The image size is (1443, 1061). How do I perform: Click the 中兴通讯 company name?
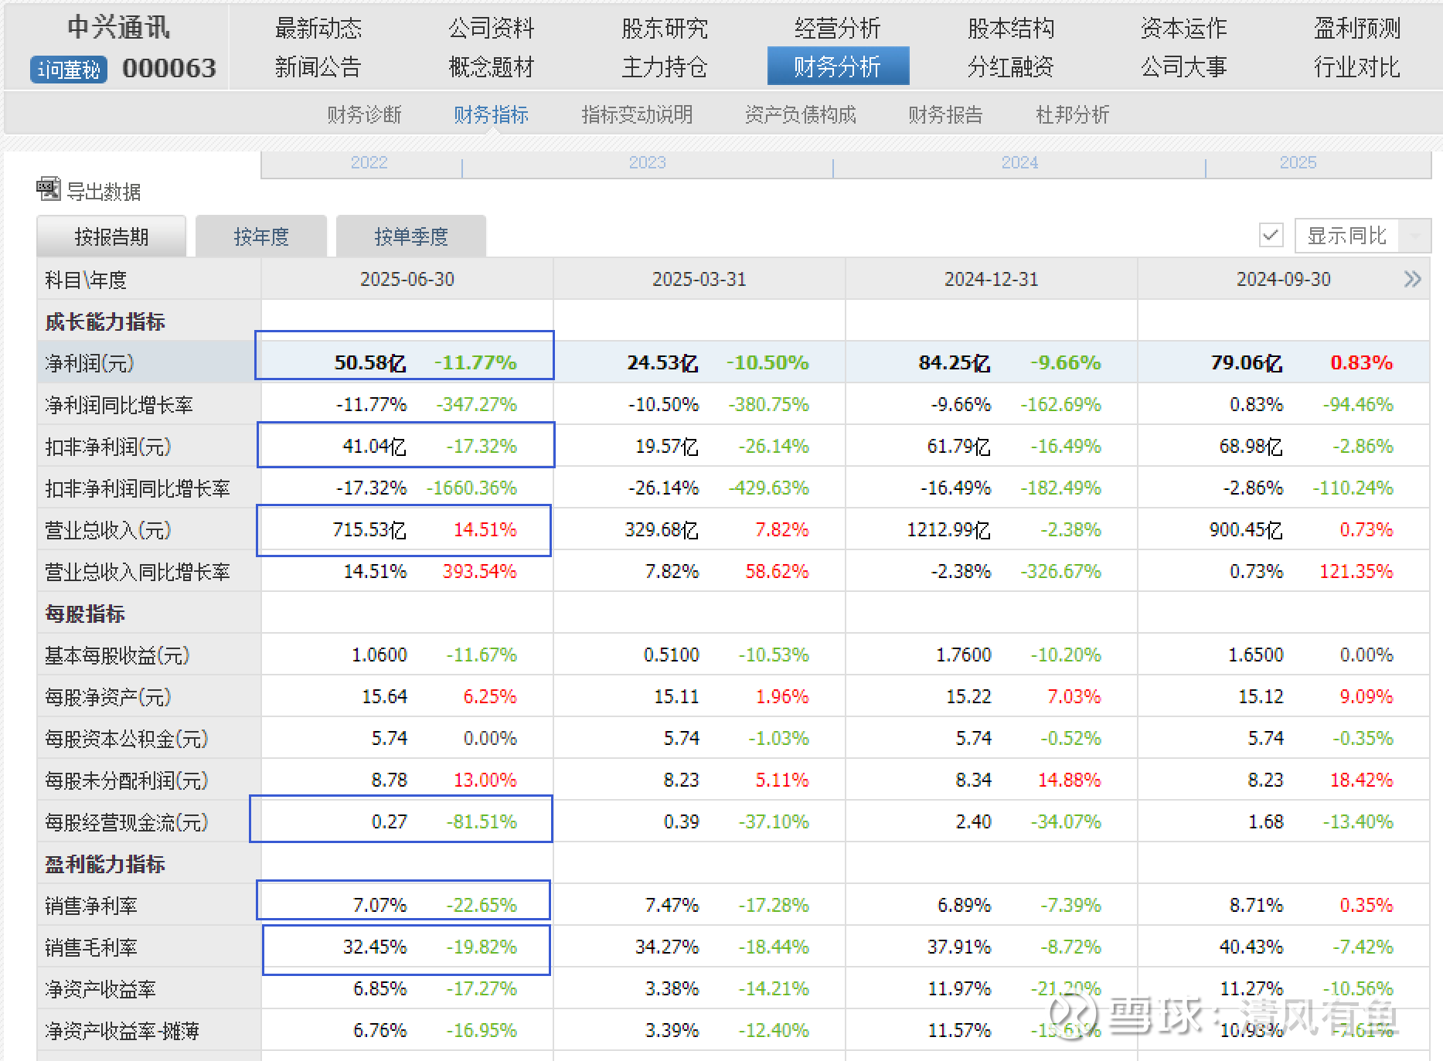coord(119,28)
